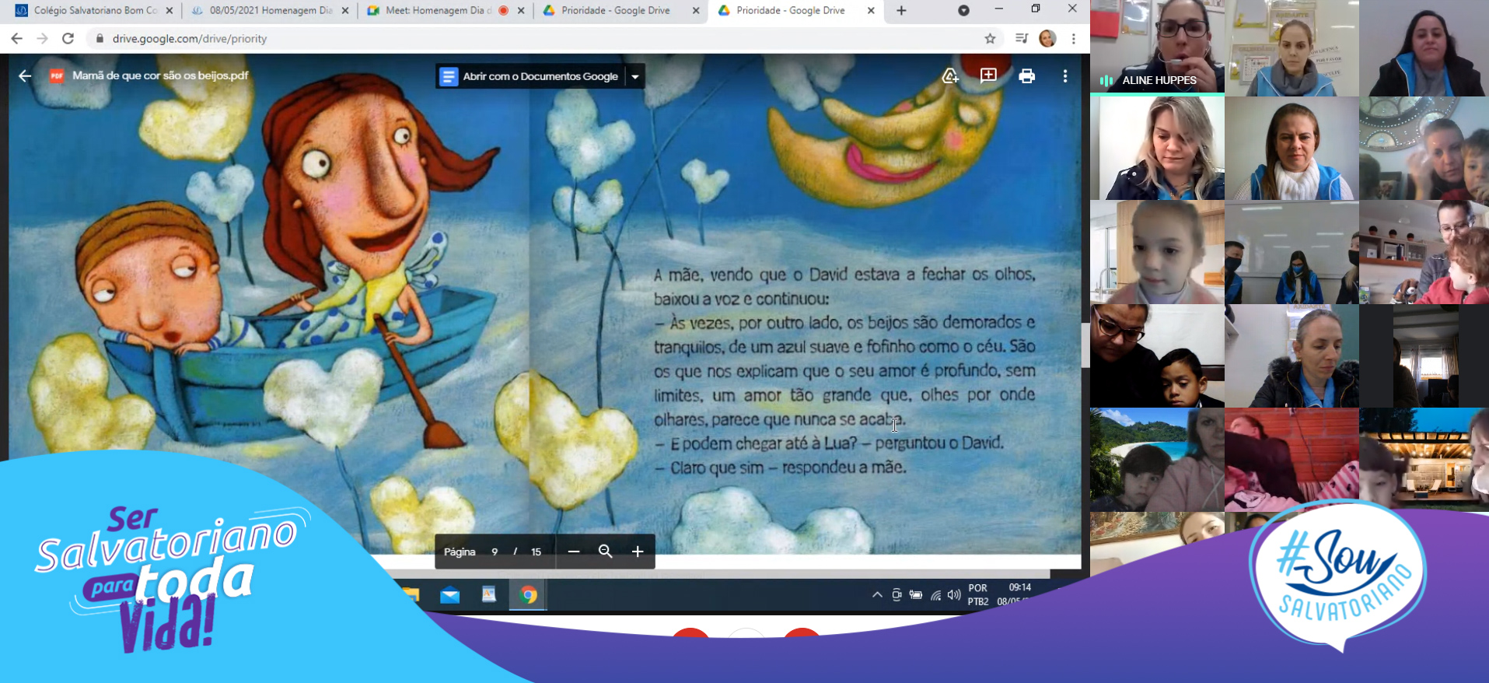1489x683 pixels.
Task: Click the file name Mamã de que cor são os beijos.pdf
Action: (x=160, y=75)
